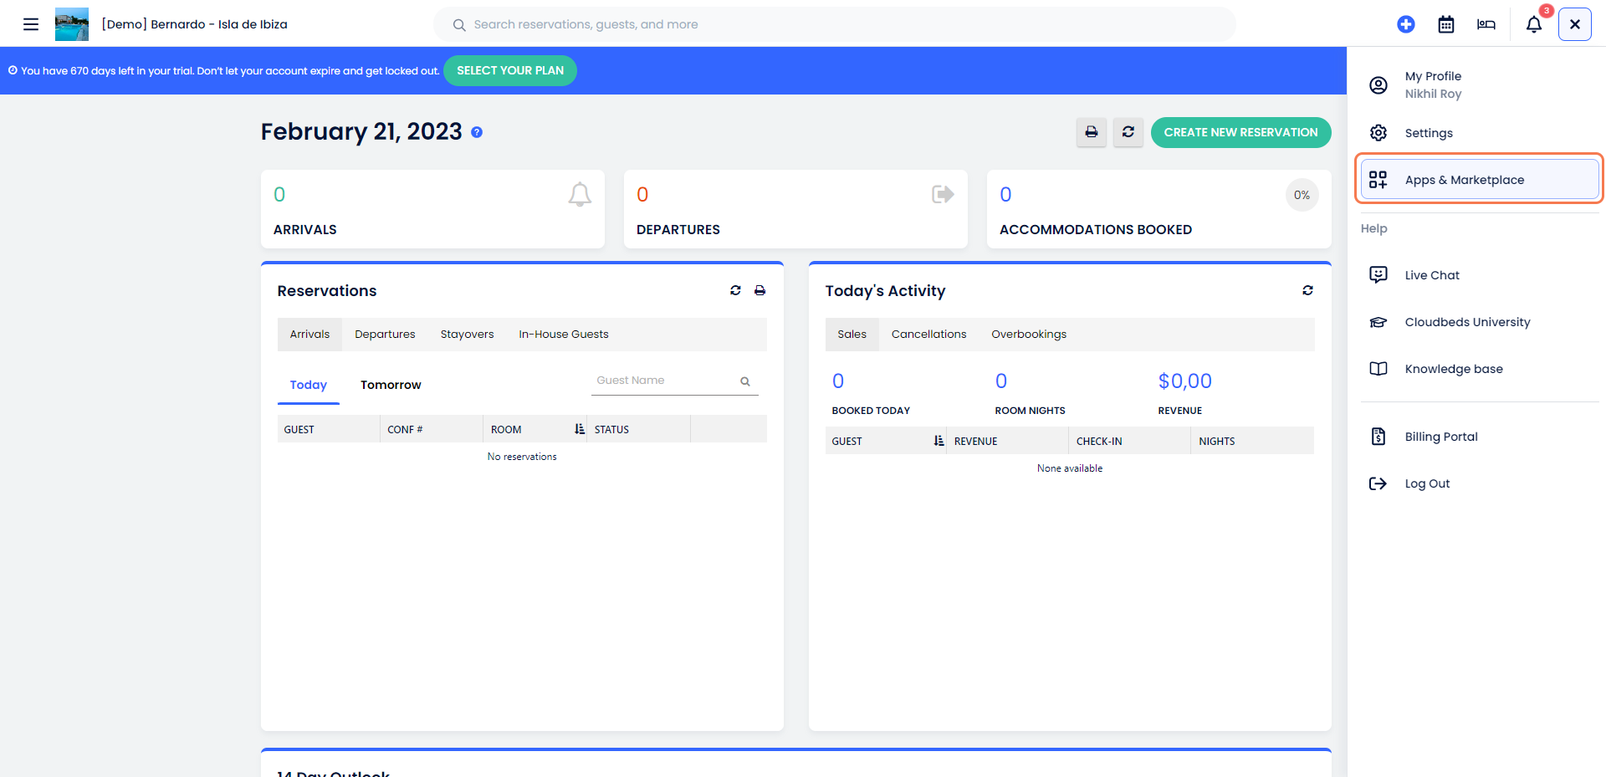This screenshot has height=777, width=1606.
Task: Sort Today's Activity by Guest column icon
Action: (939, 441)
